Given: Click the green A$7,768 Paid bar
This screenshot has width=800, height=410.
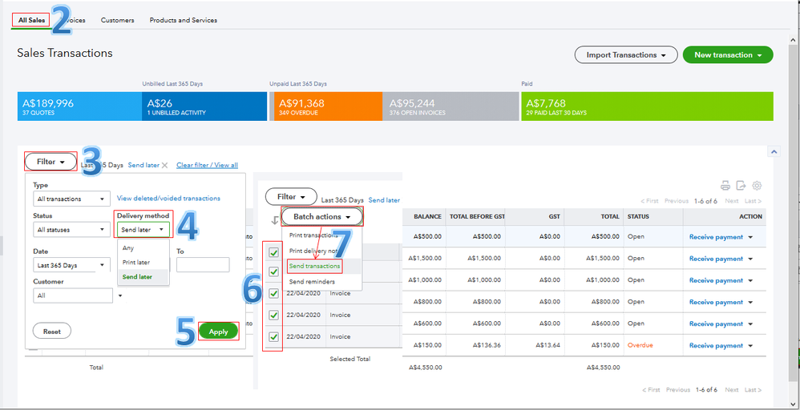Looking at the screenshot, I should (647, 107).
